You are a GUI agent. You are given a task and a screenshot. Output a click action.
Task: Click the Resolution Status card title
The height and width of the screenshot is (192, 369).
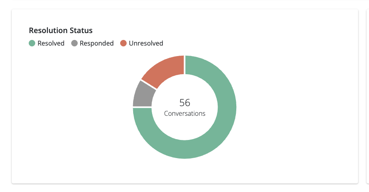(x=61, y=31)
